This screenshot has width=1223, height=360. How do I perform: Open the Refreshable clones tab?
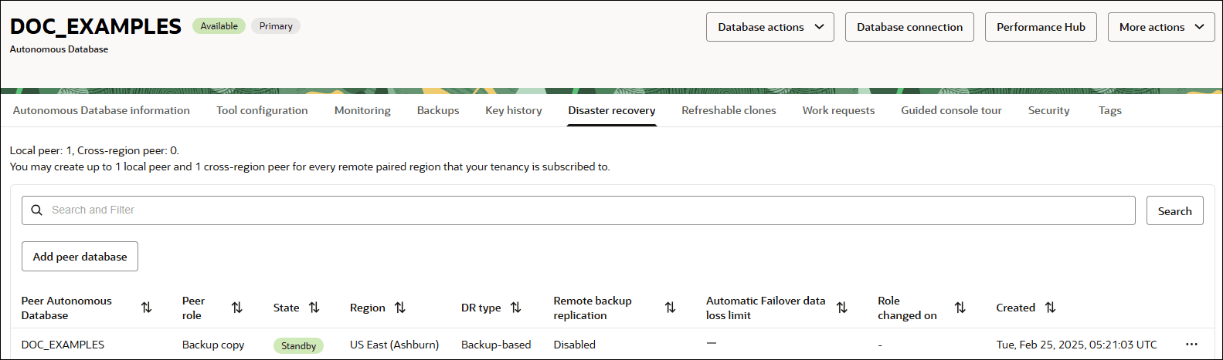coord(729,110)
